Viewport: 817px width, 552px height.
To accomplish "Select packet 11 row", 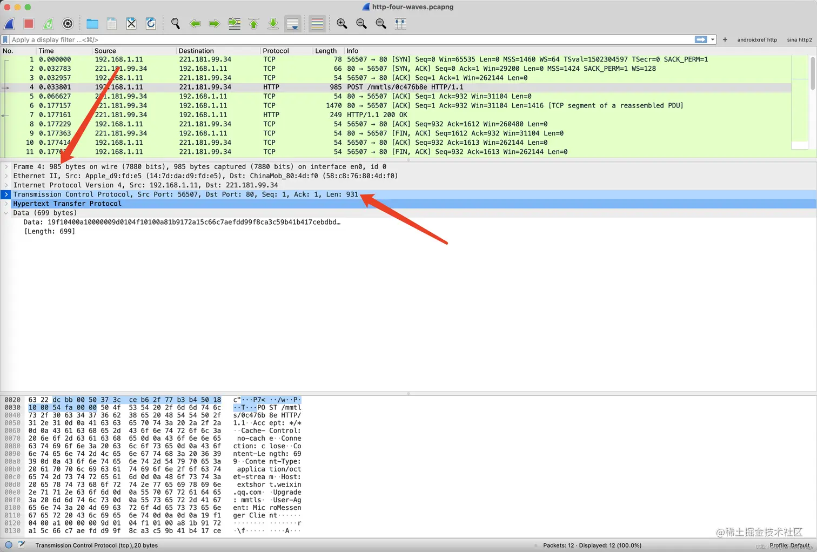I will (396, 152).
